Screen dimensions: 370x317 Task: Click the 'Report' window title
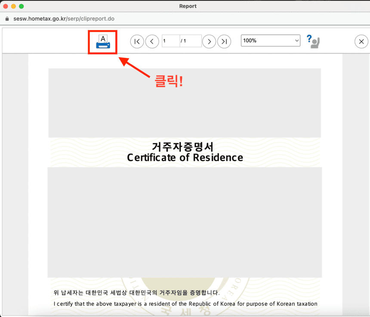click(x=188, y=6)
